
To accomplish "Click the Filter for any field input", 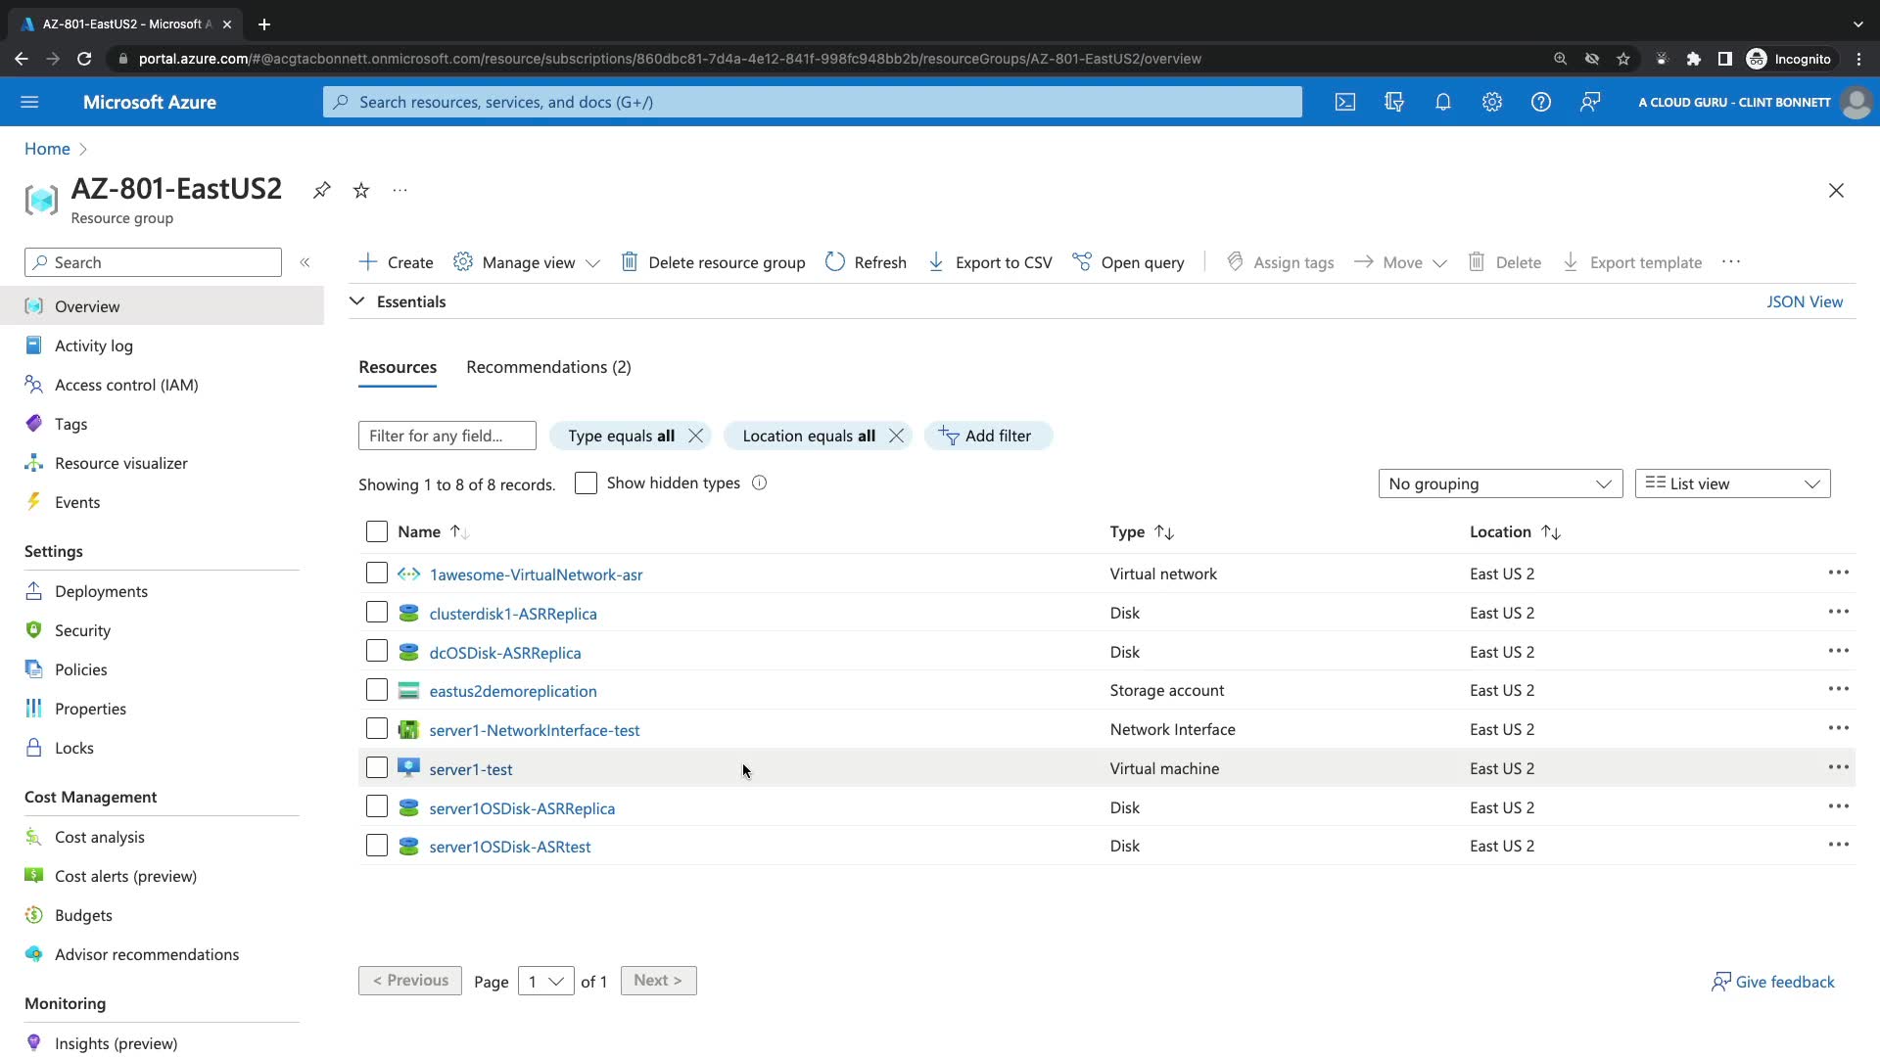I will pyautogui.click(x=446, y=436).
